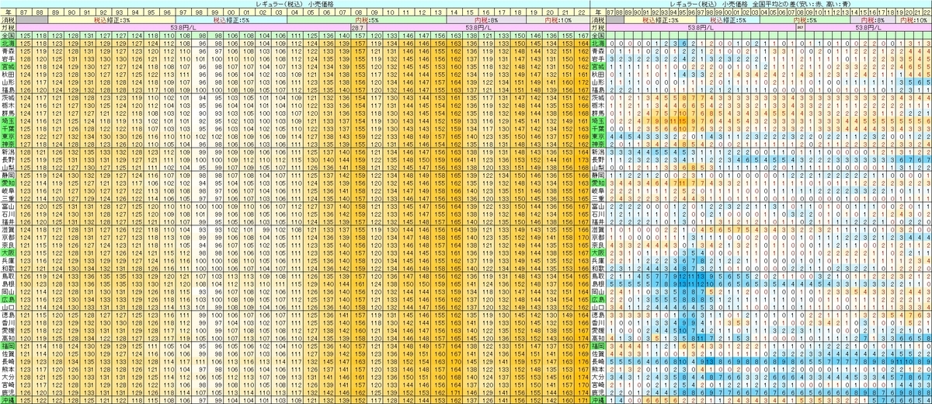Select 鳥取 row label in price table
This screenshot has height=404, width=932.
pyautogui.click(x=9, y=277)
